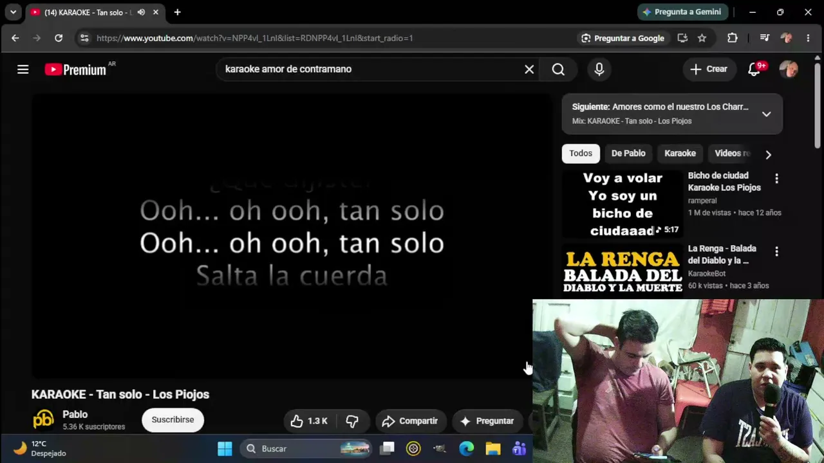
Task: Open La Renga Balada del Diablo thumbnail
Action: (x=623, y=271)
